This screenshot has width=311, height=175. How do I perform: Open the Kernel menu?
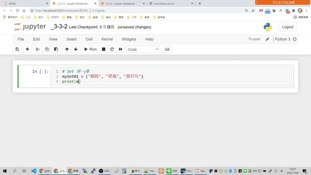[107, 39]
